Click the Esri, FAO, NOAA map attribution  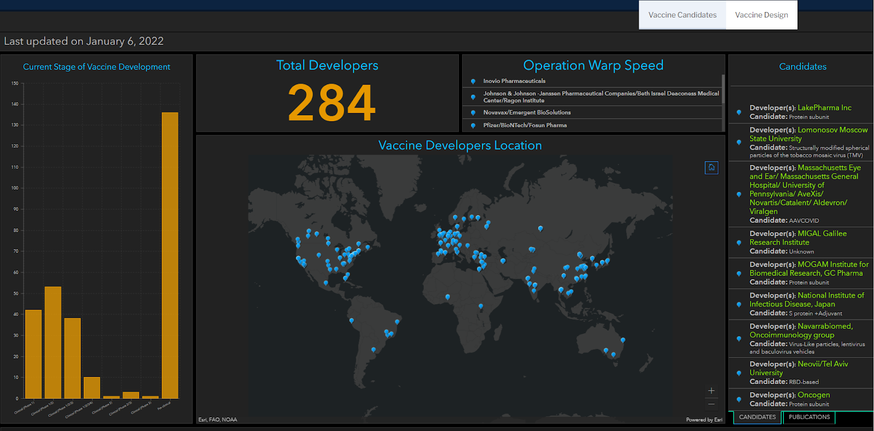(x=218, y=420)
